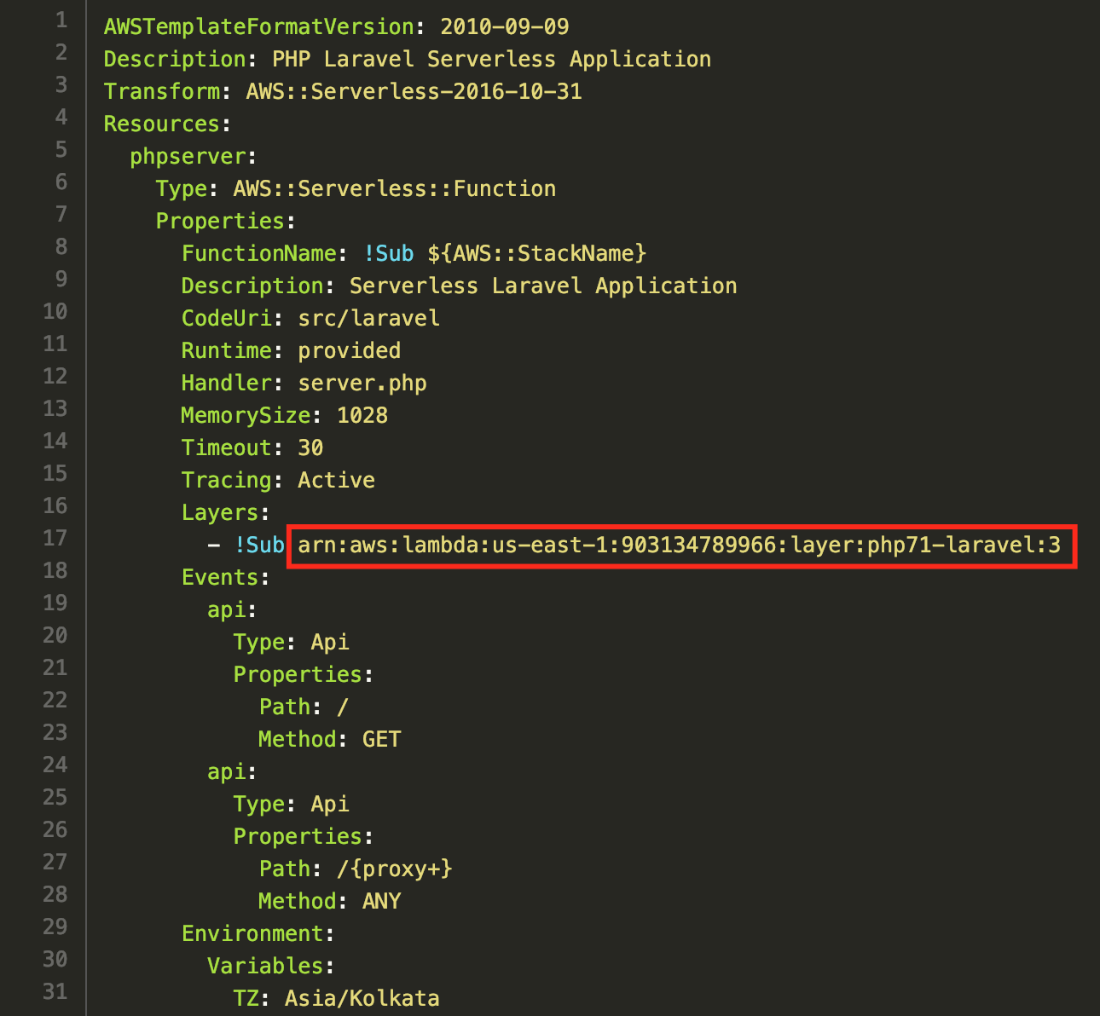Click the Resources key on line 4
Screen dimensions: 1100x1016
pos(162,124)
